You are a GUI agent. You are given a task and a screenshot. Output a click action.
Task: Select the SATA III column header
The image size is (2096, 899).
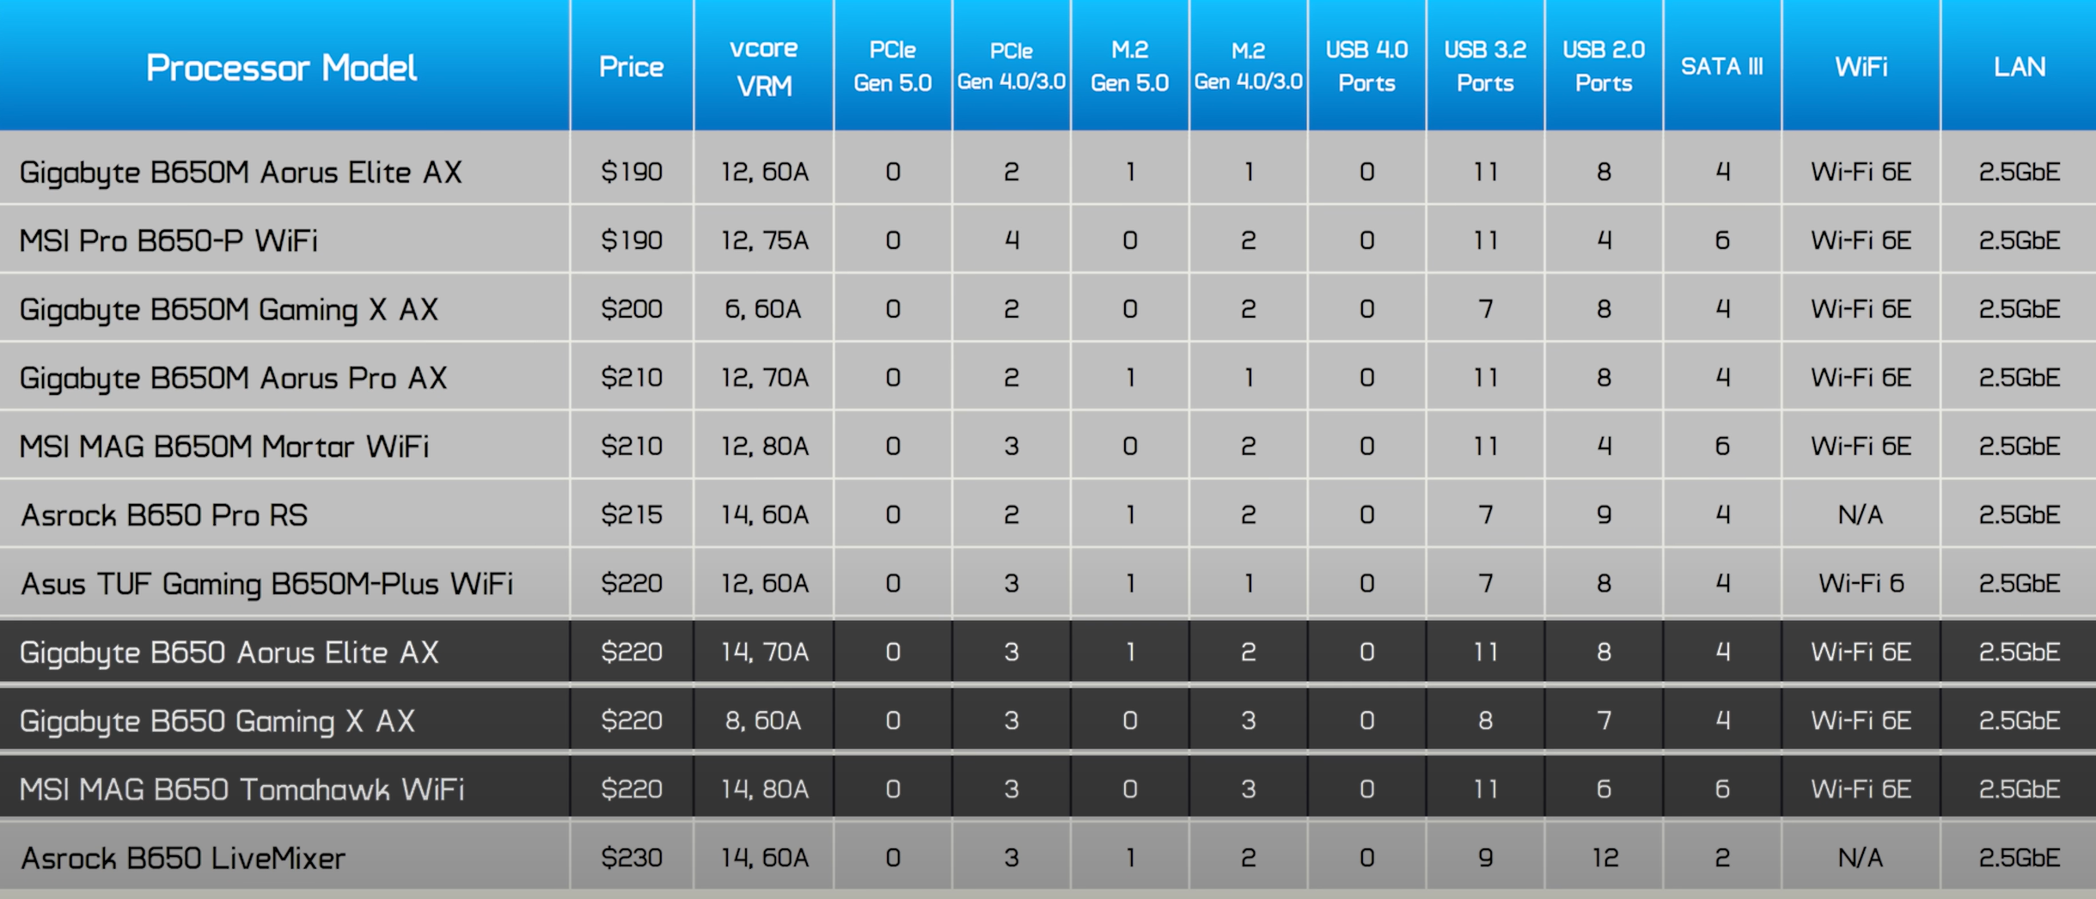[1721, 67]
